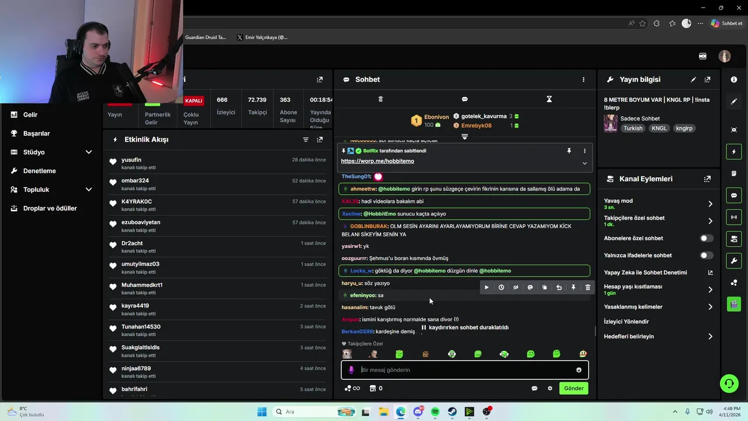The height and width of the screenshot is (421, 748).
Task: Pin message with pin icon in action bar
Action: (573, 287)
